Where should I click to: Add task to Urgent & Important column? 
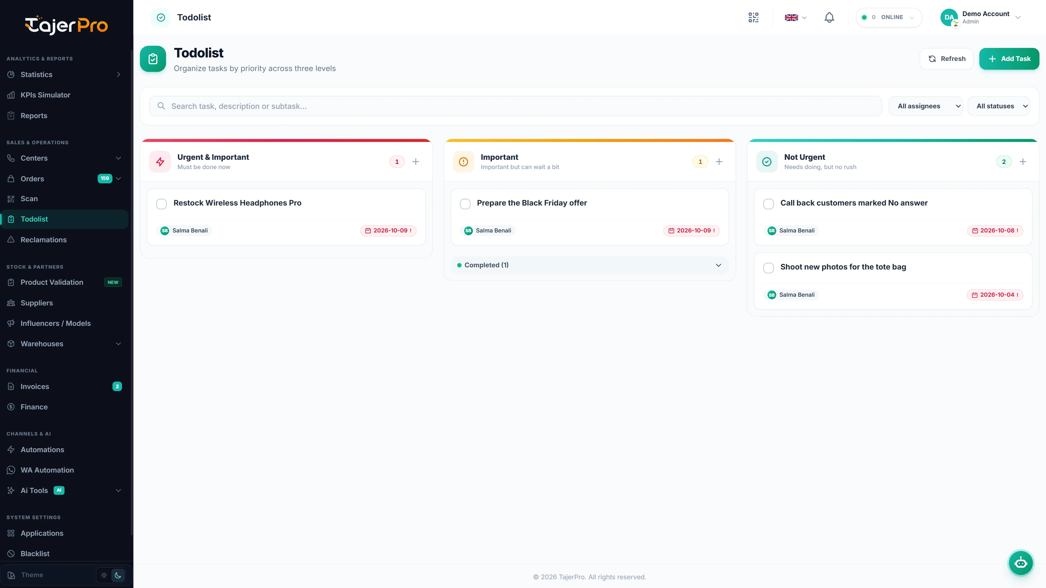[416, 161]
